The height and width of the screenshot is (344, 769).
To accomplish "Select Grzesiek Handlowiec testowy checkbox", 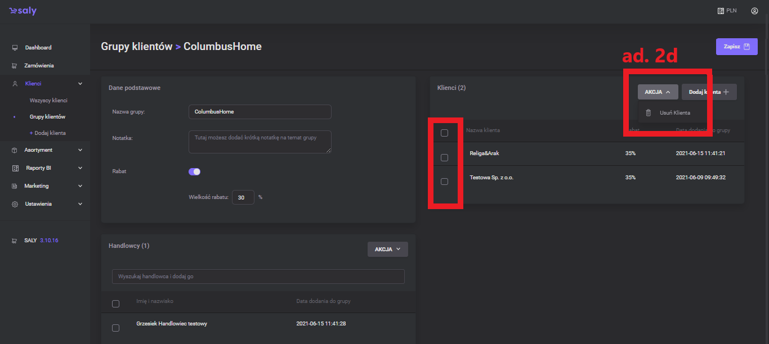I will (x=116, y=328).
